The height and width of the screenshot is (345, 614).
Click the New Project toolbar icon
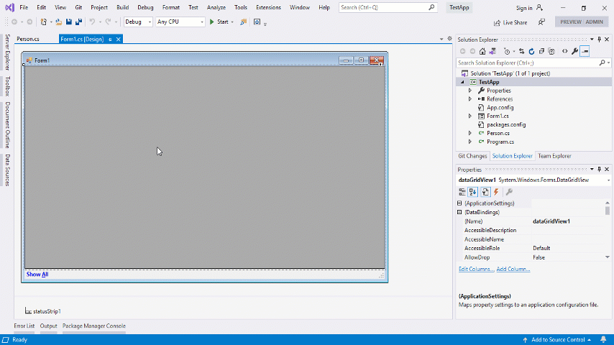(x=43, y=22)
